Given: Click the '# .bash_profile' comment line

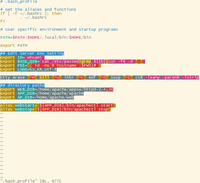Looking at the screenshot, I should click(x=19, y=2).
